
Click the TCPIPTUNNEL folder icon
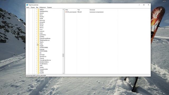click(x=39, y=51)
